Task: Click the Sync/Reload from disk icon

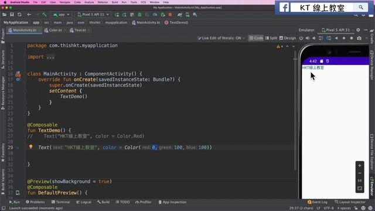Action: [19, 15]
